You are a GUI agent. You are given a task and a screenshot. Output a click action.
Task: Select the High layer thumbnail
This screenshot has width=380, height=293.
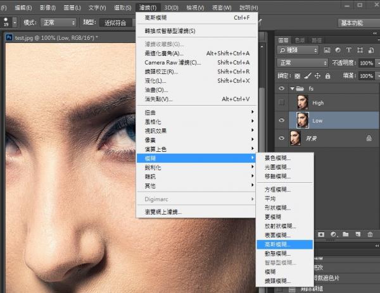click(x=300, y=103)
